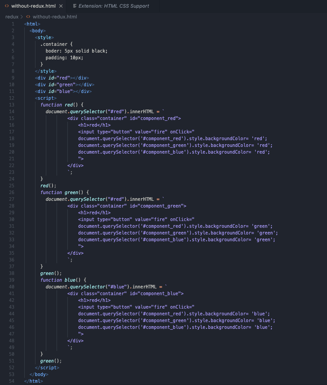Screen dimensions: 327x385
Task: Click the body tag on line 2
Action: pos(38,31)
